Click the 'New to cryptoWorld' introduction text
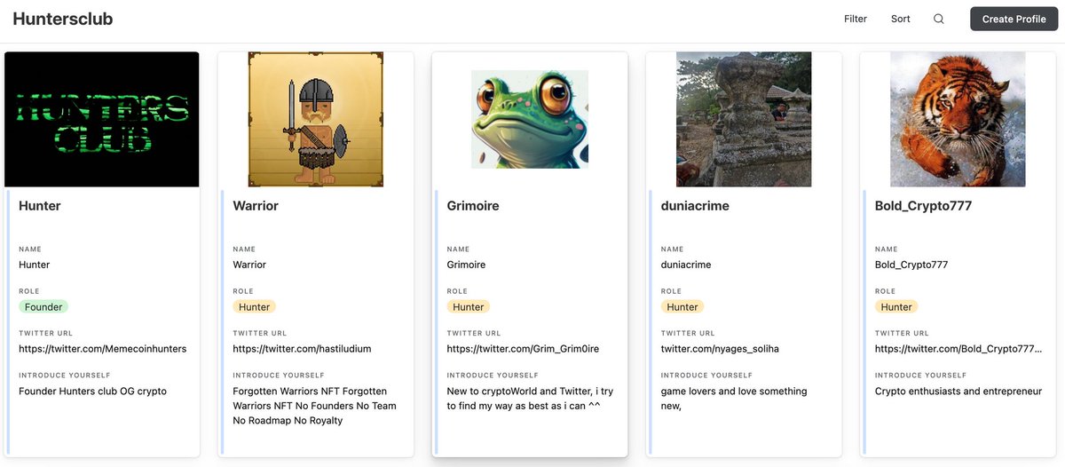1065x467 pixels. click(530, 399)
